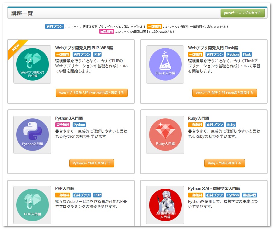Open the Webアプリ開発入門 PHP編 course thumbnail
The image size is (273, 229).
click(32, 64)
